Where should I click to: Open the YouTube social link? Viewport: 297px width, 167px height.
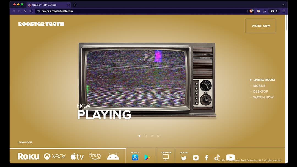pyautogui.click(x=230, y=157)
